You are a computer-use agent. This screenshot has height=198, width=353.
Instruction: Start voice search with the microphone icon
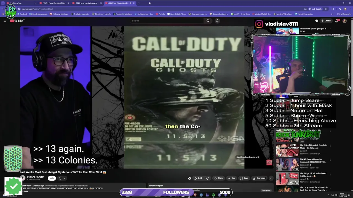pos(217,21)
